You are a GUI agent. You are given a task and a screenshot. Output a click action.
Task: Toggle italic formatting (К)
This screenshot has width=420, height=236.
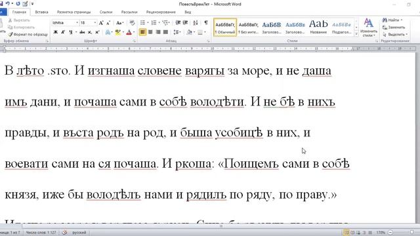tap(63, 32)
